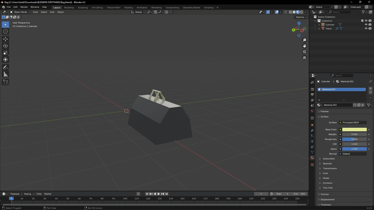This screenshot has height=210, width=374.
Task: Click the viewport Options button
Action: (x=301, y=17)
